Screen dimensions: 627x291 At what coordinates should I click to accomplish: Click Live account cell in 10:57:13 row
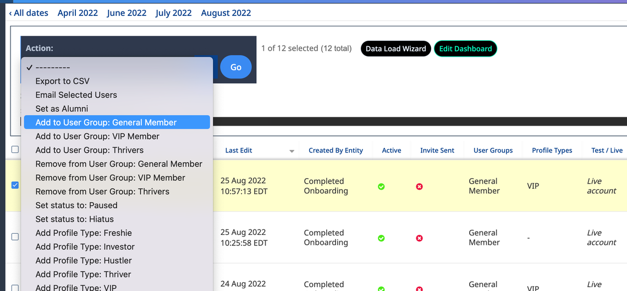coord(601,186)
